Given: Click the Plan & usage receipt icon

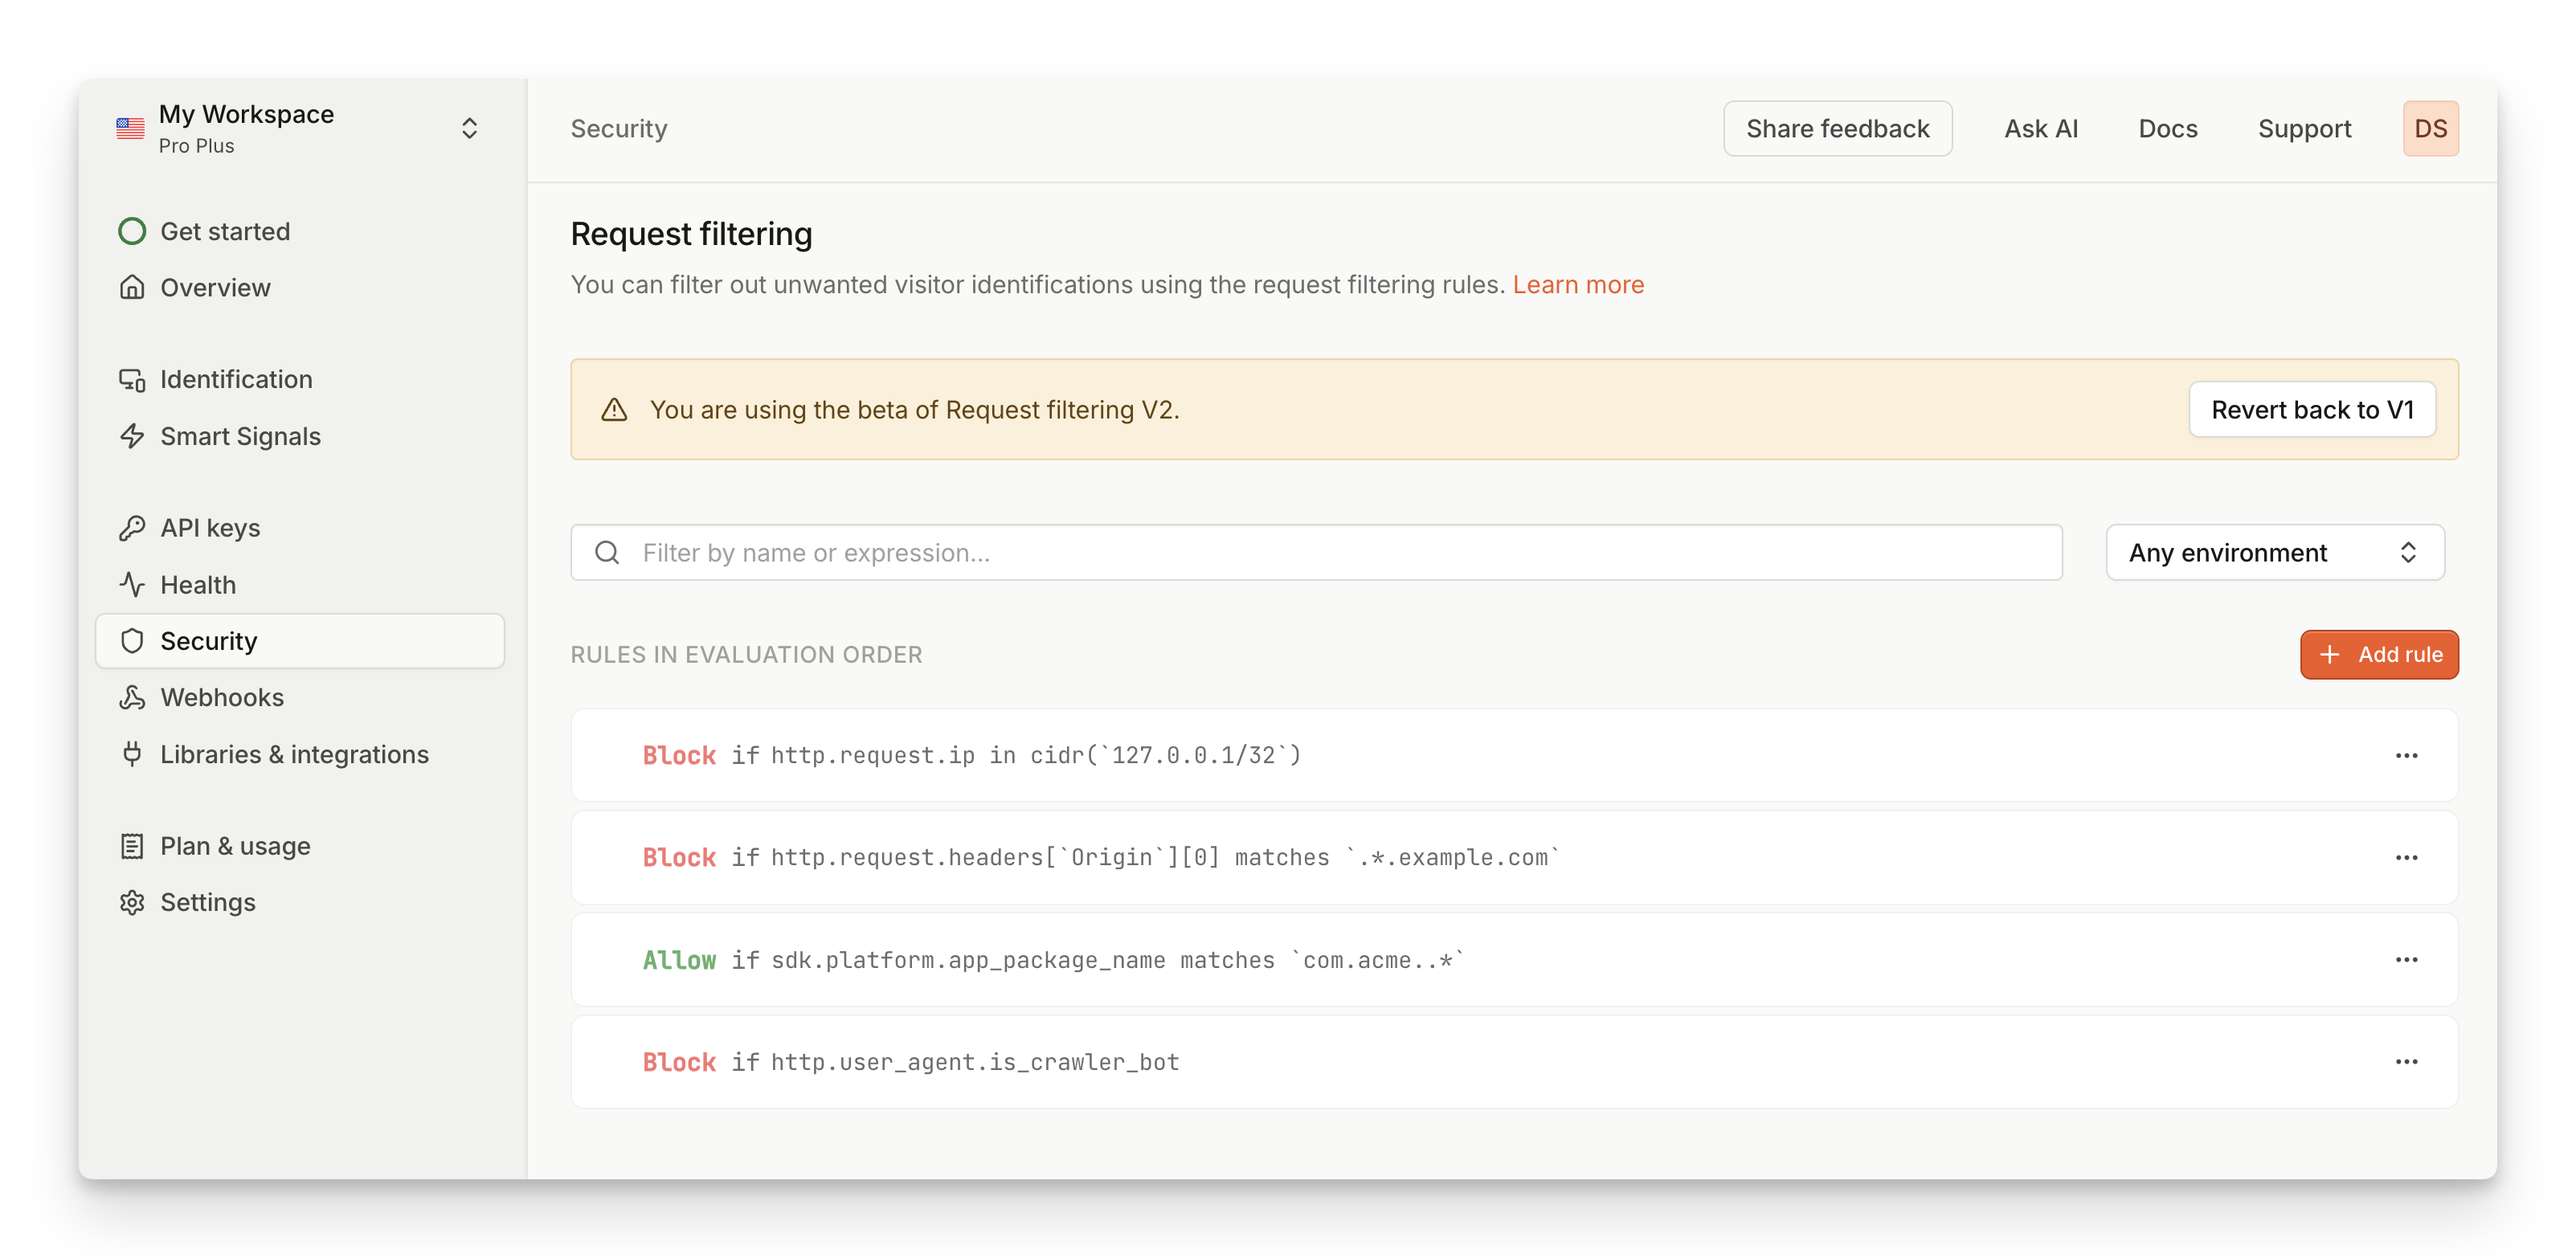Looking at the screenshot, I should tap(132, 846).
